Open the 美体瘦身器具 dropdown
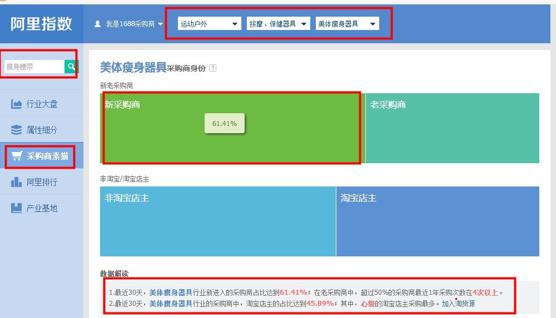 click(x=347, y=24)
